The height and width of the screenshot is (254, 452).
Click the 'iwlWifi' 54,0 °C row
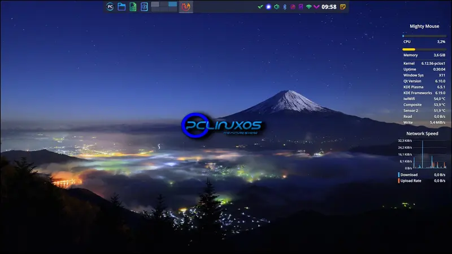click(424, 99)
